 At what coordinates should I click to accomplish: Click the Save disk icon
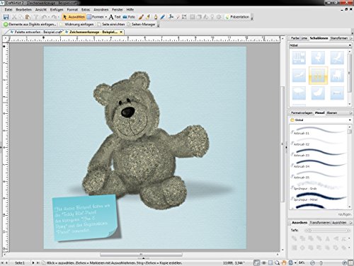(6, 17)
